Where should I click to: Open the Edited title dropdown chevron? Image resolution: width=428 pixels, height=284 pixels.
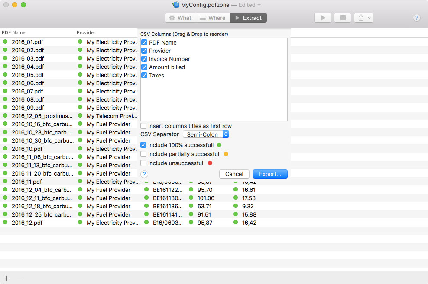click(259, 5)
